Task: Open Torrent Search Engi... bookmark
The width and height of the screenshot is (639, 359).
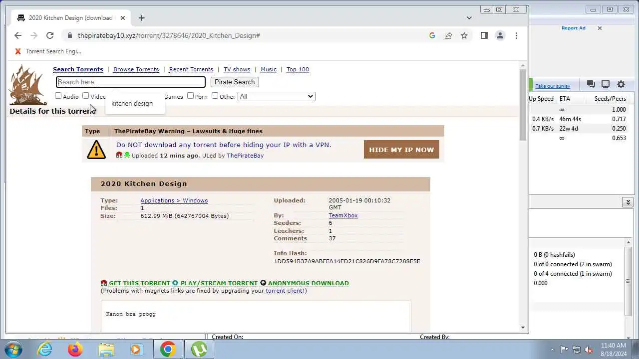Action: [48, 51]
